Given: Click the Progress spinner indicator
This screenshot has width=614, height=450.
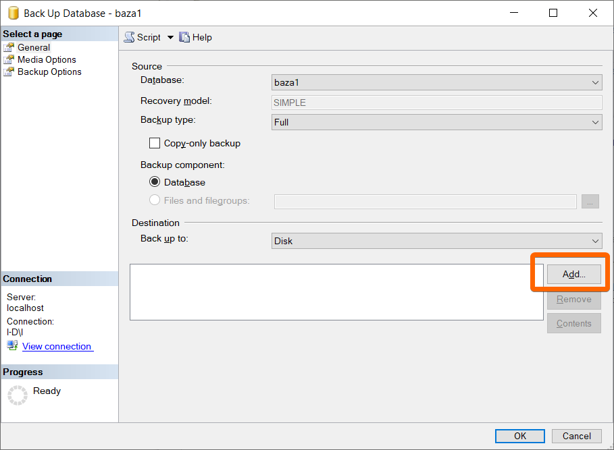Looking at the screenshot, I should pos(18,395).
